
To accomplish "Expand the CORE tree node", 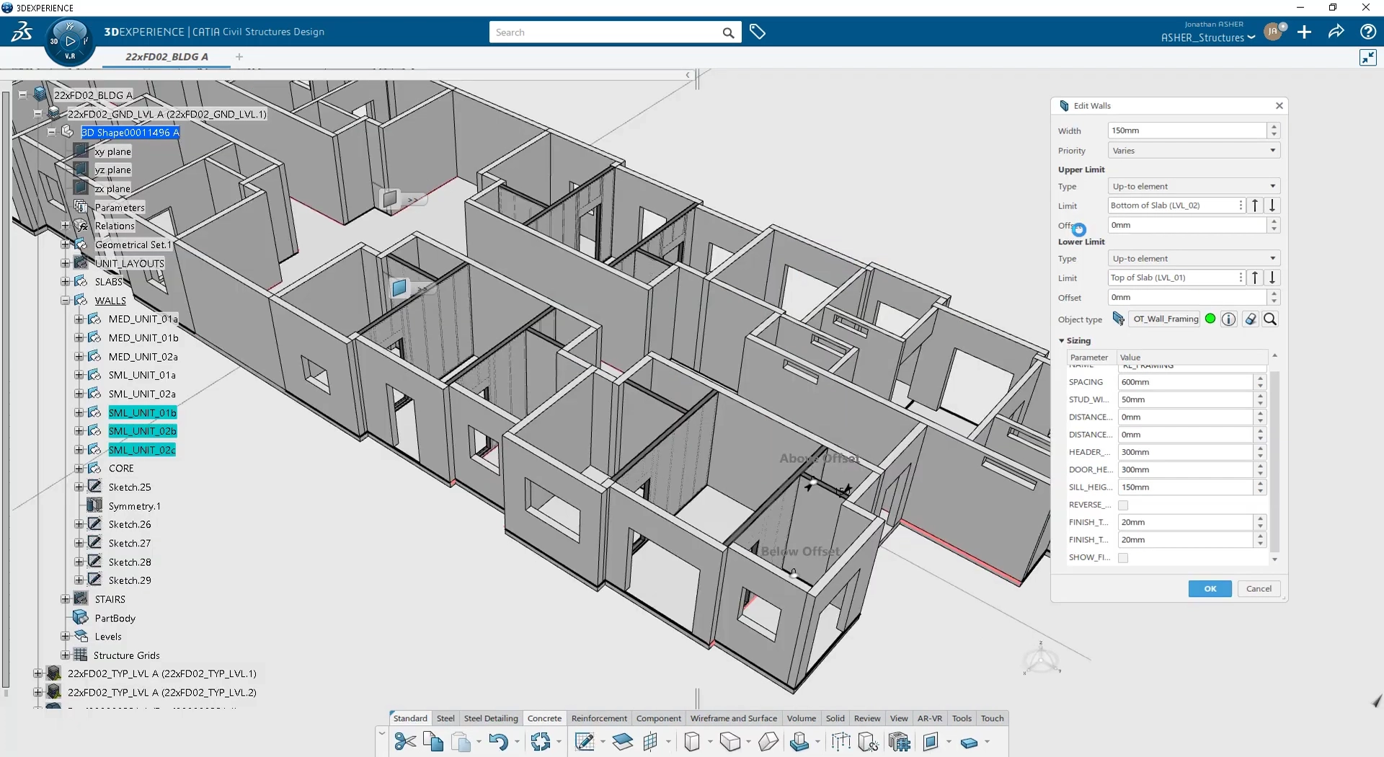I will pyautogui.click(x=79, y=468).
